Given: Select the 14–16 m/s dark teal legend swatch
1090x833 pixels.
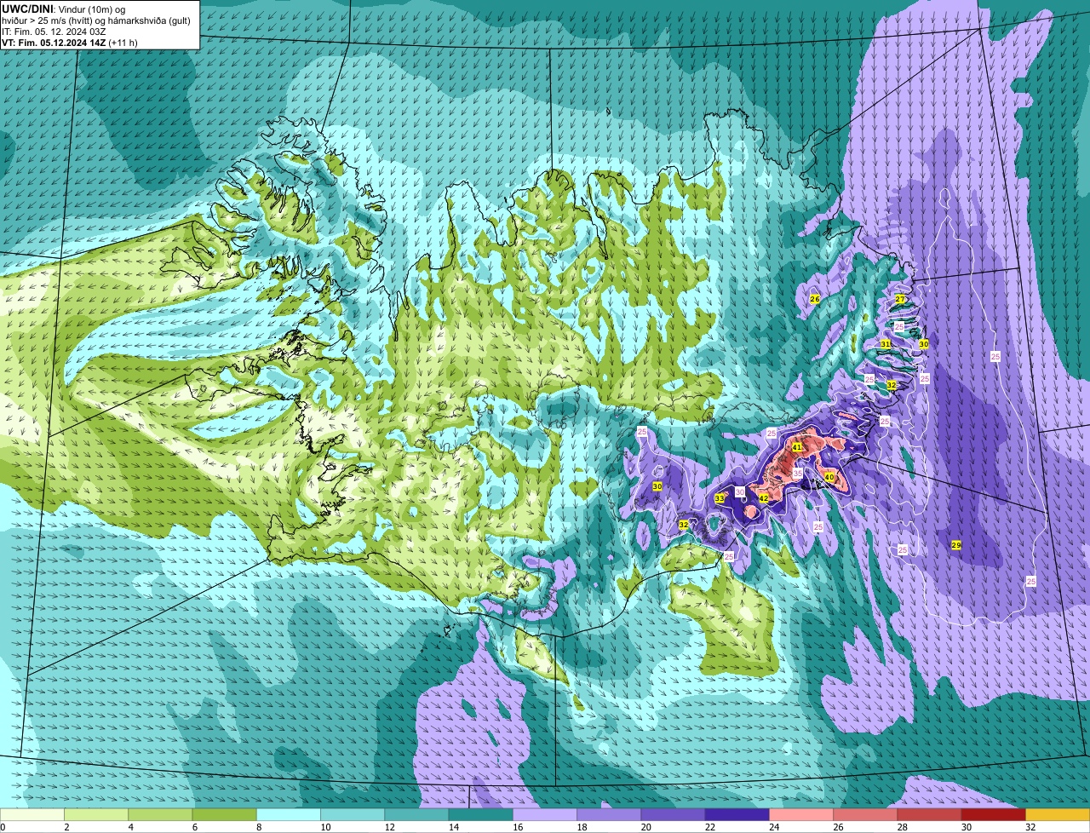Looking at the screenshot, I should pyautogui.click(x=480, y=815).
